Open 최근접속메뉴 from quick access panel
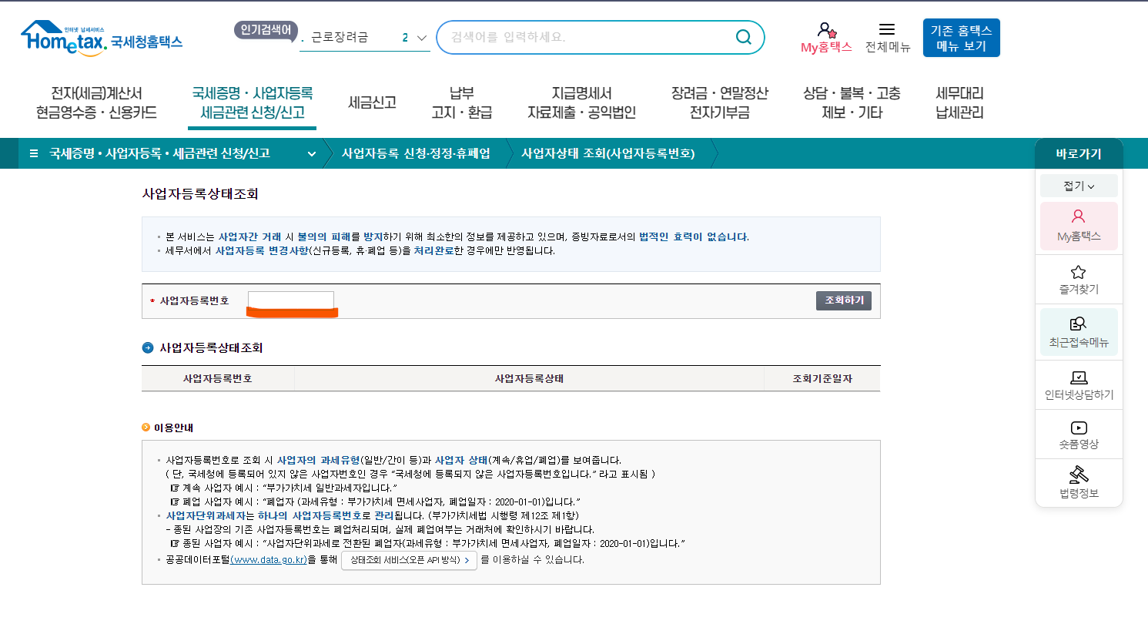 [x=1078, y=331]
